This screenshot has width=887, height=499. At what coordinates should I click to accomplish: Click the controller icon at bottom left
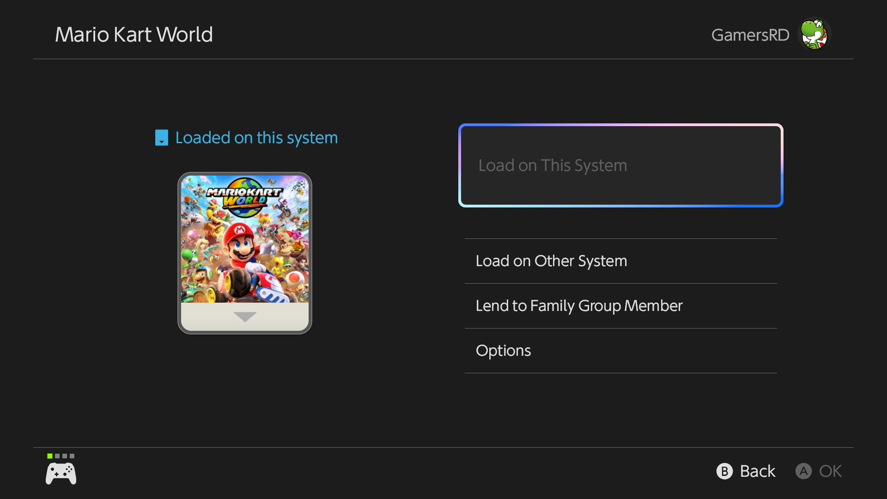coord(61,474)
